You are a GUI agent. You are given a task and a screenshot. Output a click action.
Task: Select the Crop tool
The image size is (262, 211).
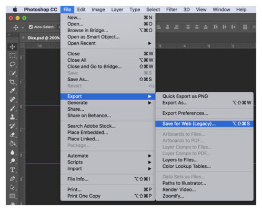[12, 82]
